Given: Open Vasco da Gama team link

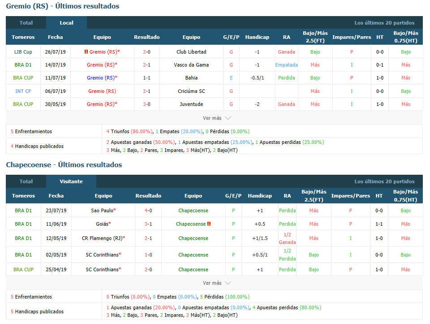Looking at the screenshot, I should click(191, 65).
